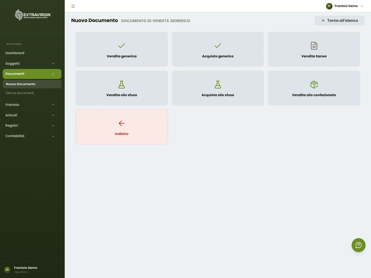
Task: Open the help chat bubble icon
Action: point(358,245)
